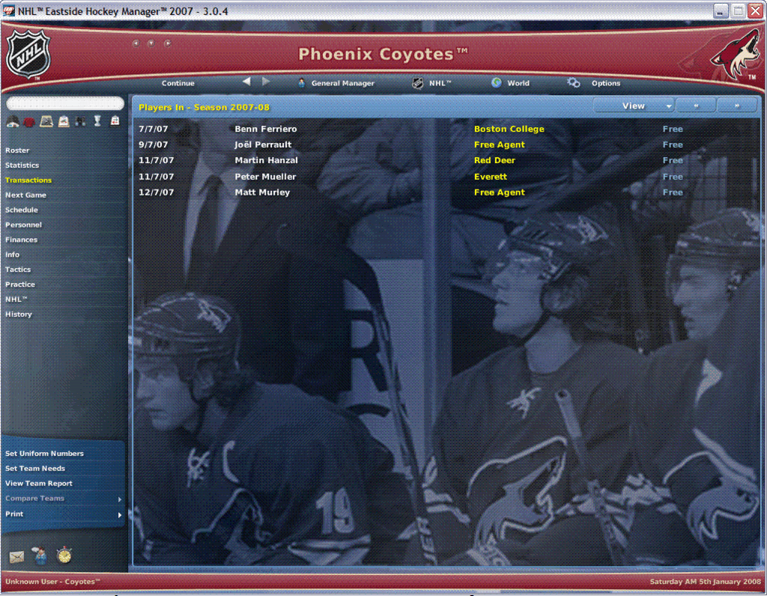Screen dimensions: 767x596
Task: Open the mail envelope icon
Action: click(16, 557)
